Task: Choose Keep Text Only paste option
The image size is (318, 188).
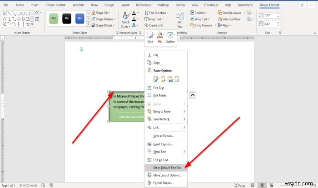Action: (x=177, y=79)
